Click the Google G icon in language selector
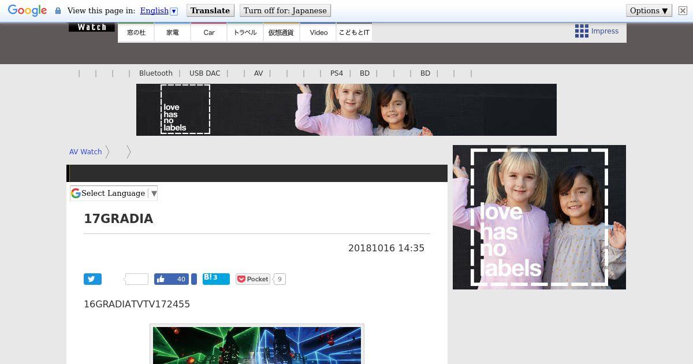Image resolution: width=693 pixels, height=364 pixels. (76, 193)
